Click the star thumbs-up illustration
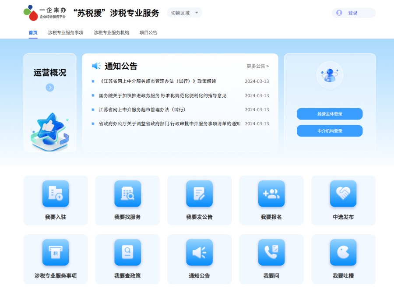 click(50, 131)
